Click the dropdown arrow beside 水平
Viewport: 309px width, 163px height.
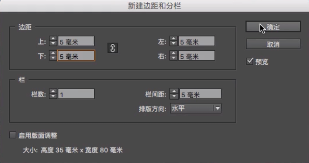pos(218,109)
